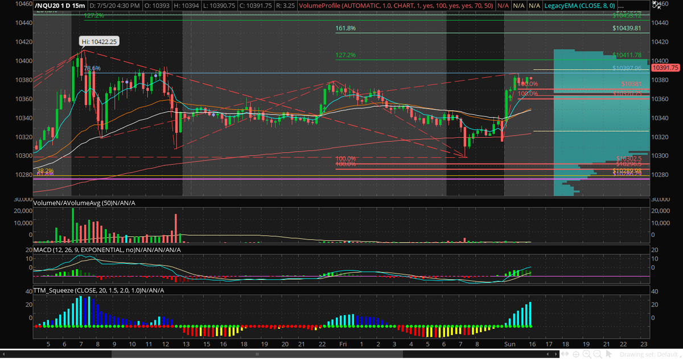Viewport: 683px width, 360px height.
Task: Select the 78.6% retracement label
Action: click(x=92, y=68)
